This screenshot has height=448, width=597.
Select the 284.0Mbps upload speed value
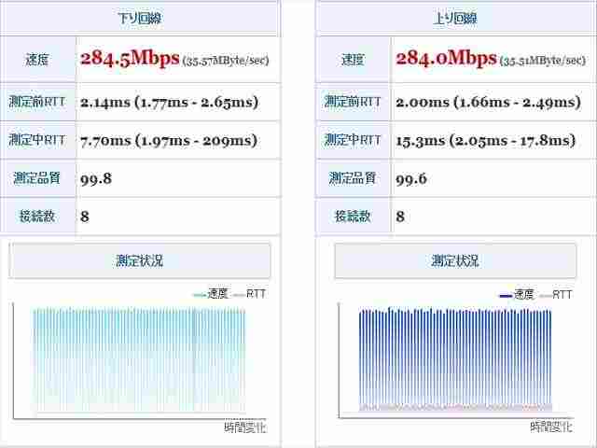coord(446,58)
